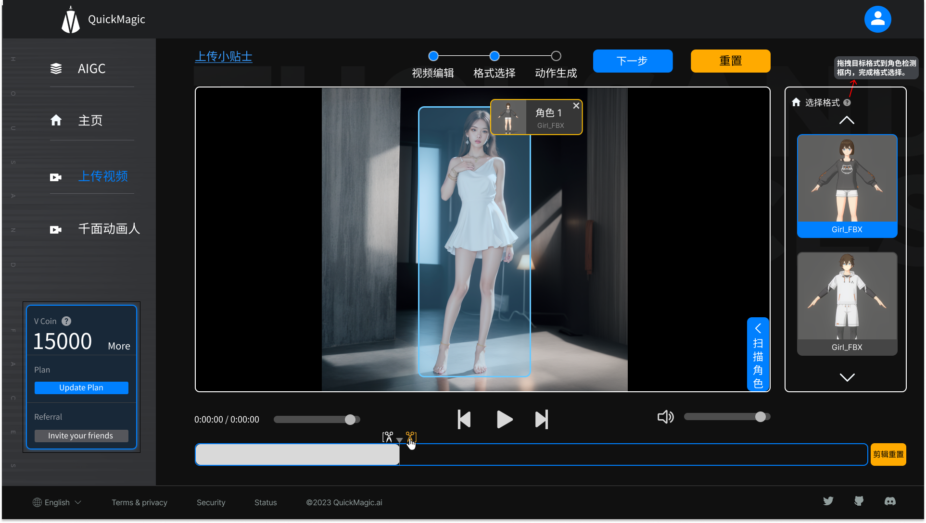
Task: Click Invite your friends button
Action: coord(81,436)
